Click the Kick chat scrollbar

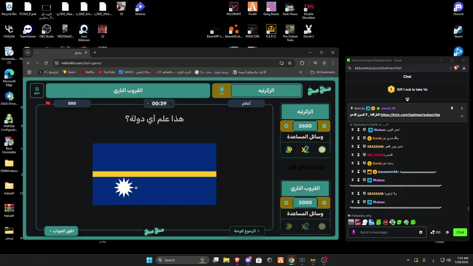pyautogui.click(x=469, y=209)
